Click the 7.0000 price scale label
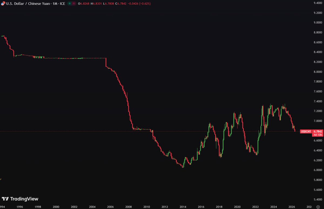This screenshot has width=324, height=209. tap(318, 121)
